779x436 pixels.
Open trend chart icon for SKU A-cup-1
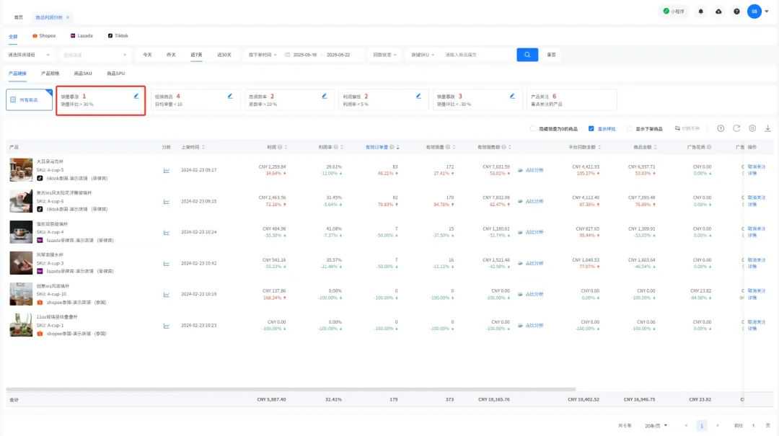(x=167, y=326)
